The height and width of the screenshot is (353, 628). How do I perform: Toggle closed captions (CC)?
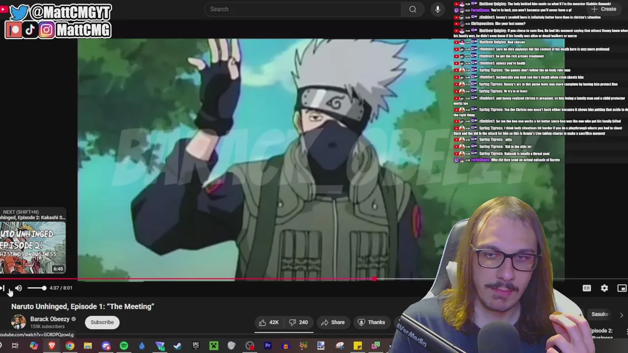pos(587,288)
